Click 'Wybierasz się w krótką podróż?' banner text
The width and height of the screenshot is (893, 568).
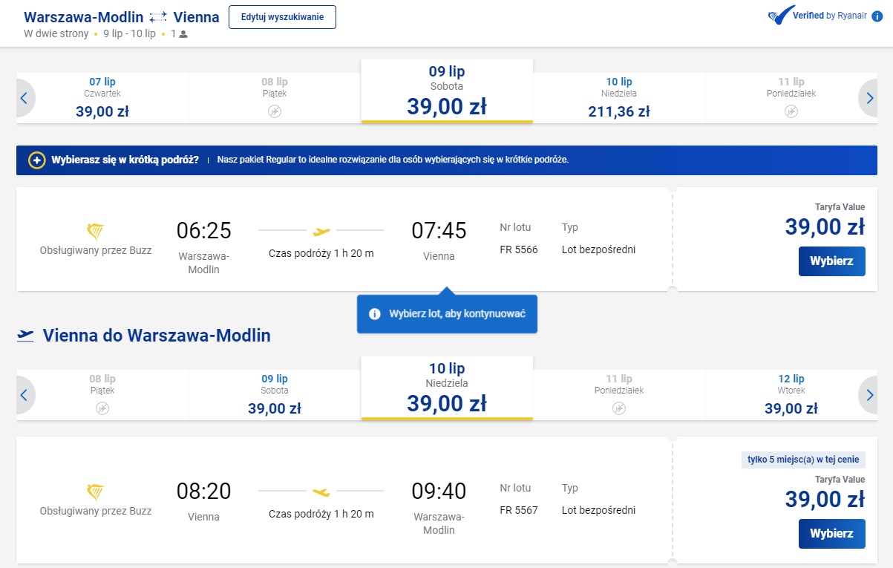coord(125,160)
